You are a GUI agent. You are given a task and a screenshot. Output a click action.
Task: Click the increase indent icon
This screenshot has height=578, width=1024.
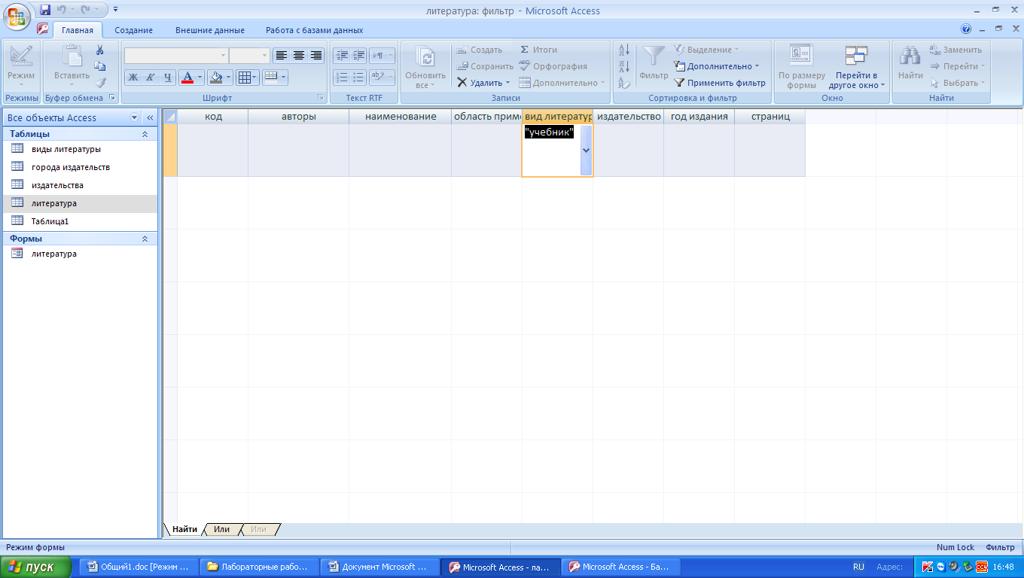tap(358, 56)
